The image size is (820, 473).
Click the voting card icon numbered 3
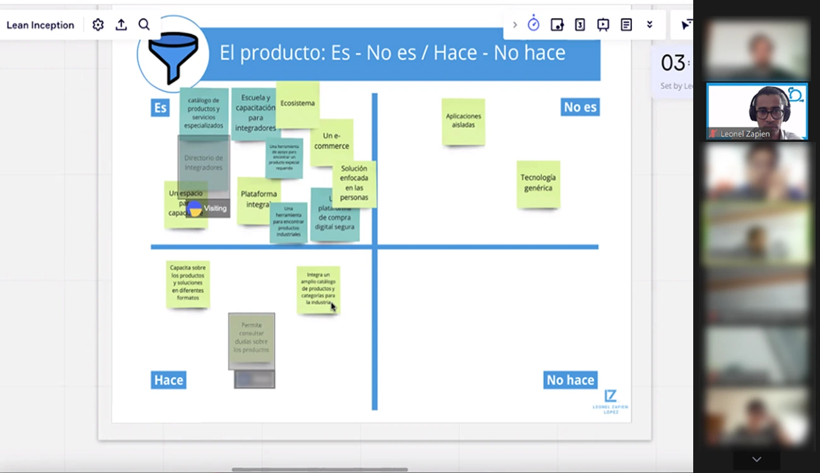[580, 25]
